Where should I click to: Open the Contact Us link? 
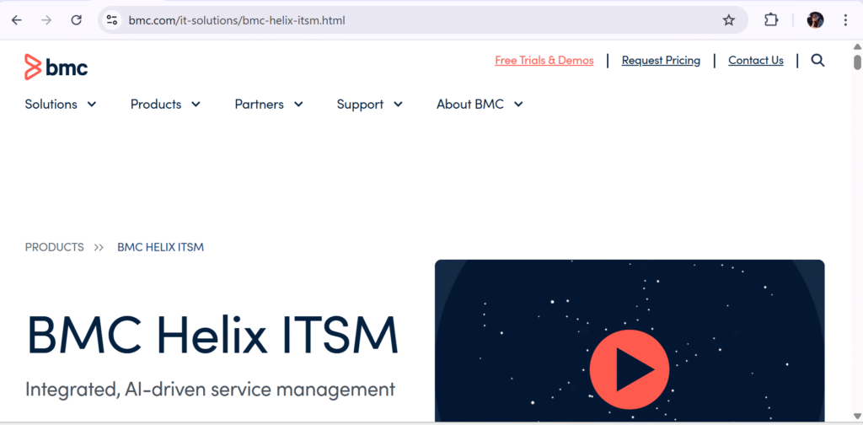click(756, 61)
